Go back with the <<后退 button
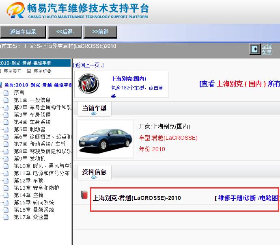 [x=65, y=32]
